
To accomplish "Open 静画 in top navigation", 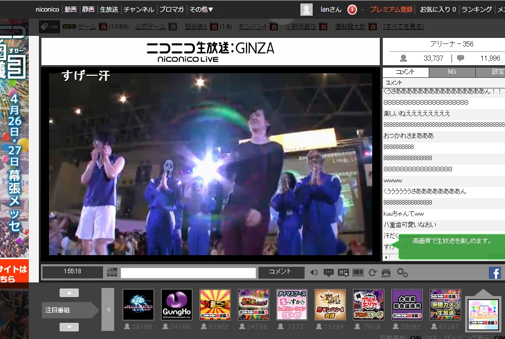I will pyautogui.click(x=88, y=9).
